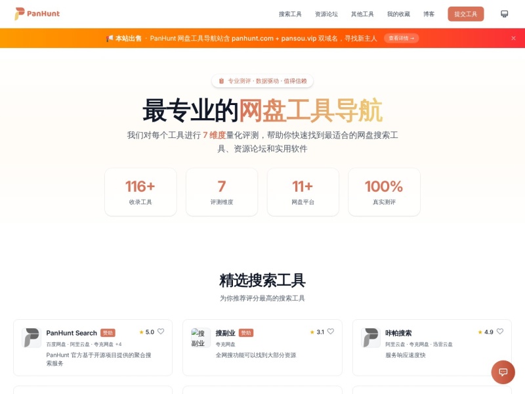525x394 pixels.
Task: Close the orange sale banner
Action: tap(513, 38)
